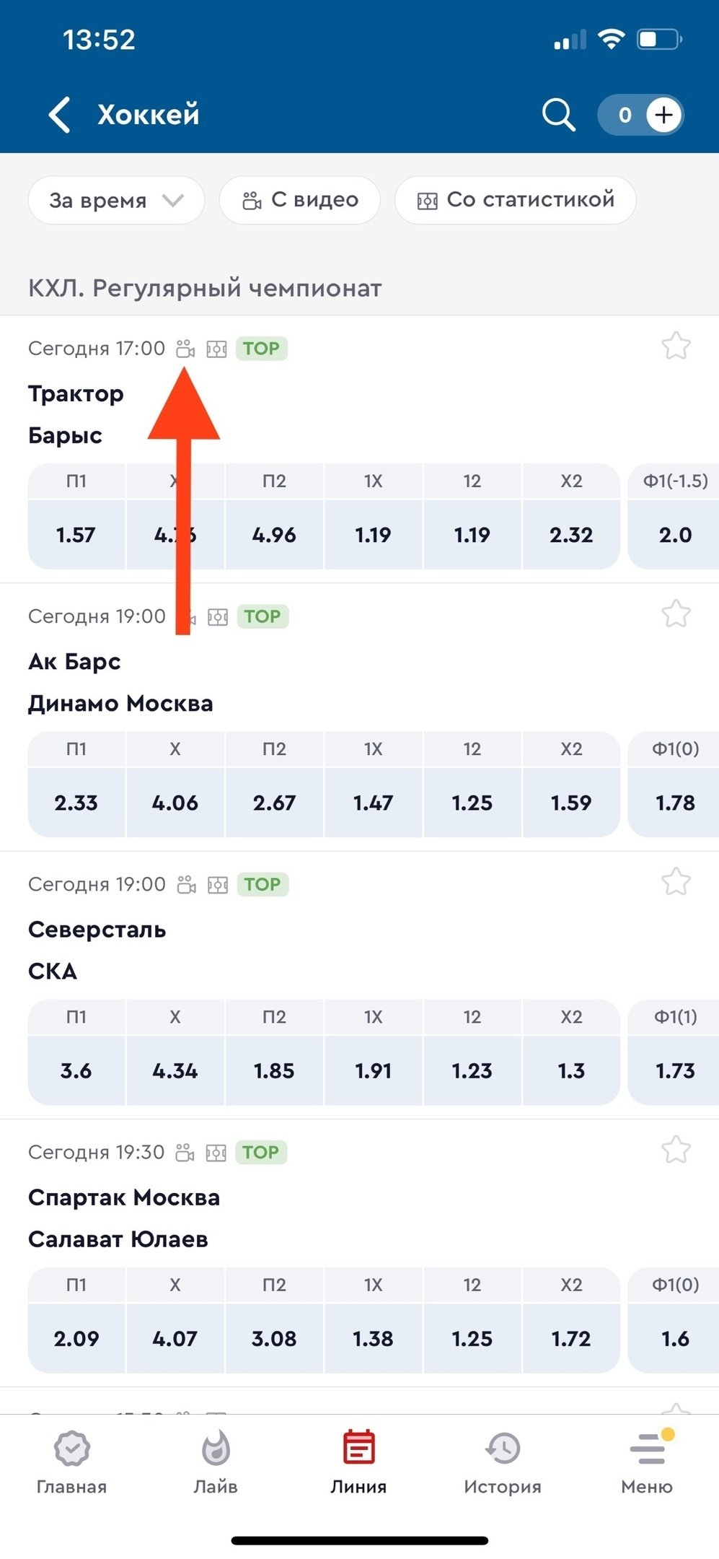Enable the С видео filter

point(300,200)
